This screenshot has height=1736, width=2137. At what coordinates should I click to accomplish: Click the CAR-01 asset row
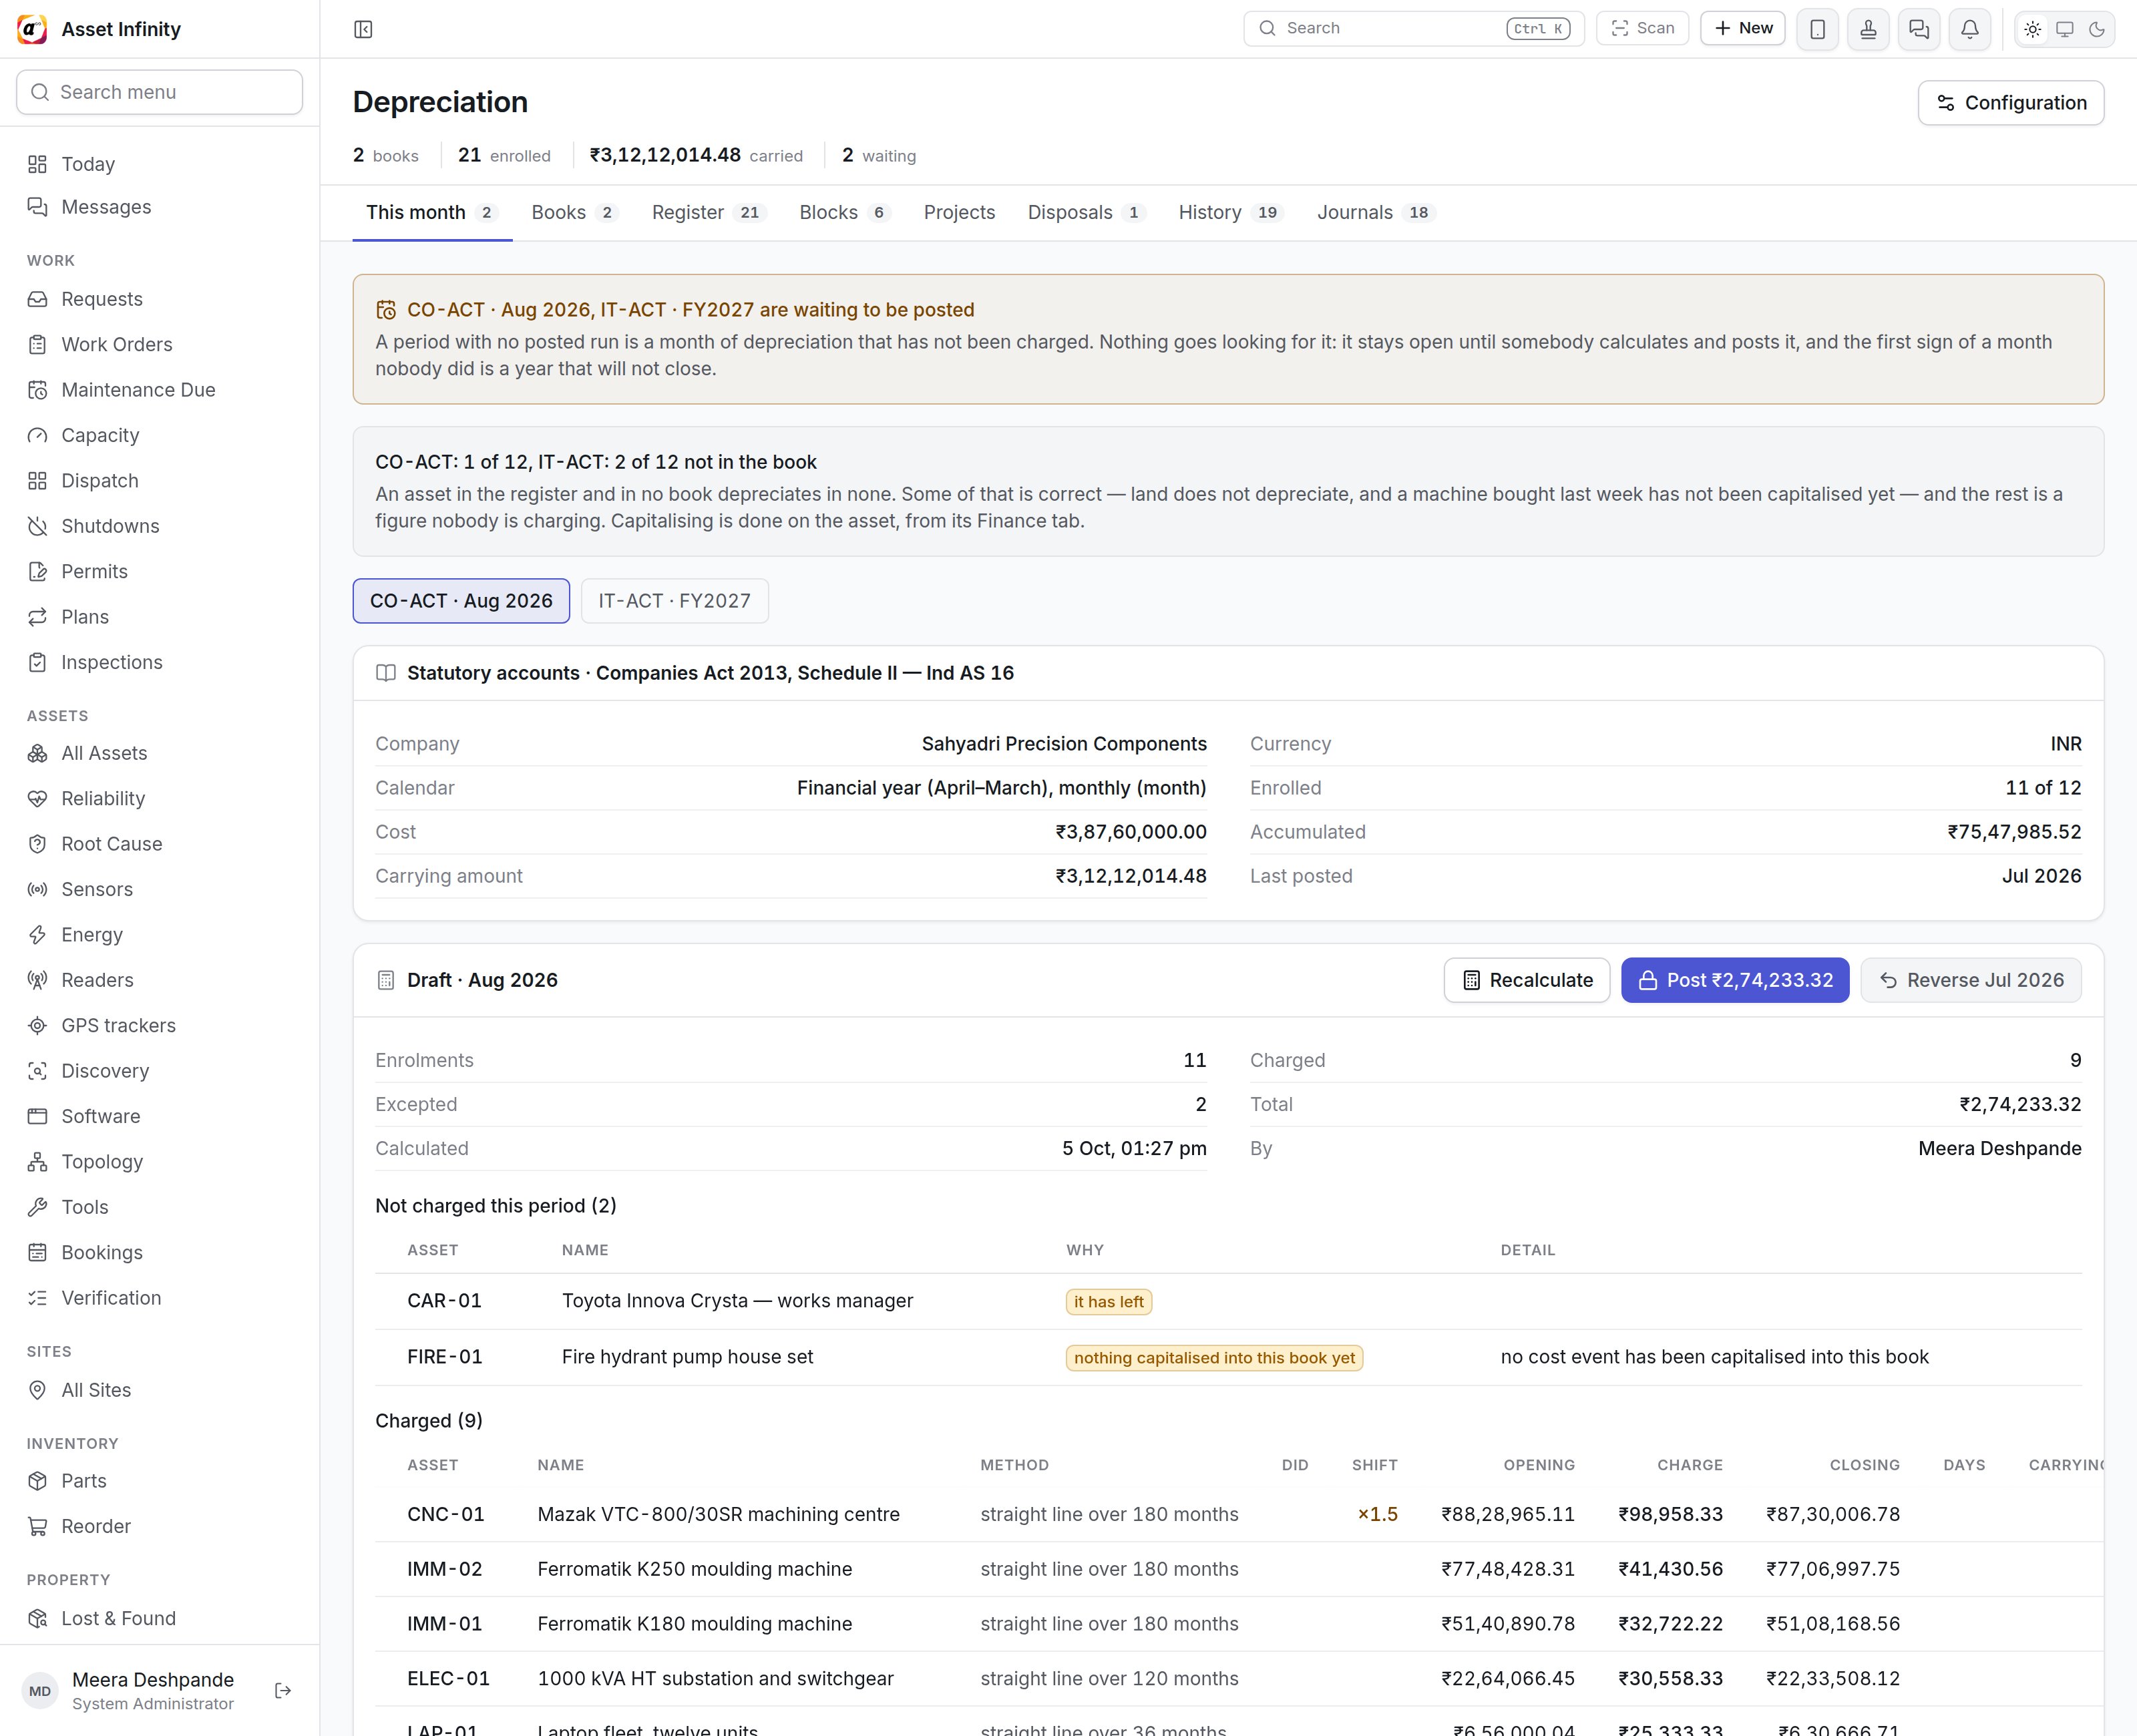point(1228,1301)
